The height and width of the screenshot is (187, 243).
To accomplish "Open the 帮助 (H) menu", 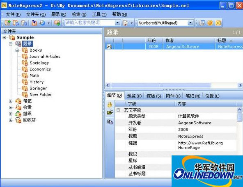I will 119,14.
